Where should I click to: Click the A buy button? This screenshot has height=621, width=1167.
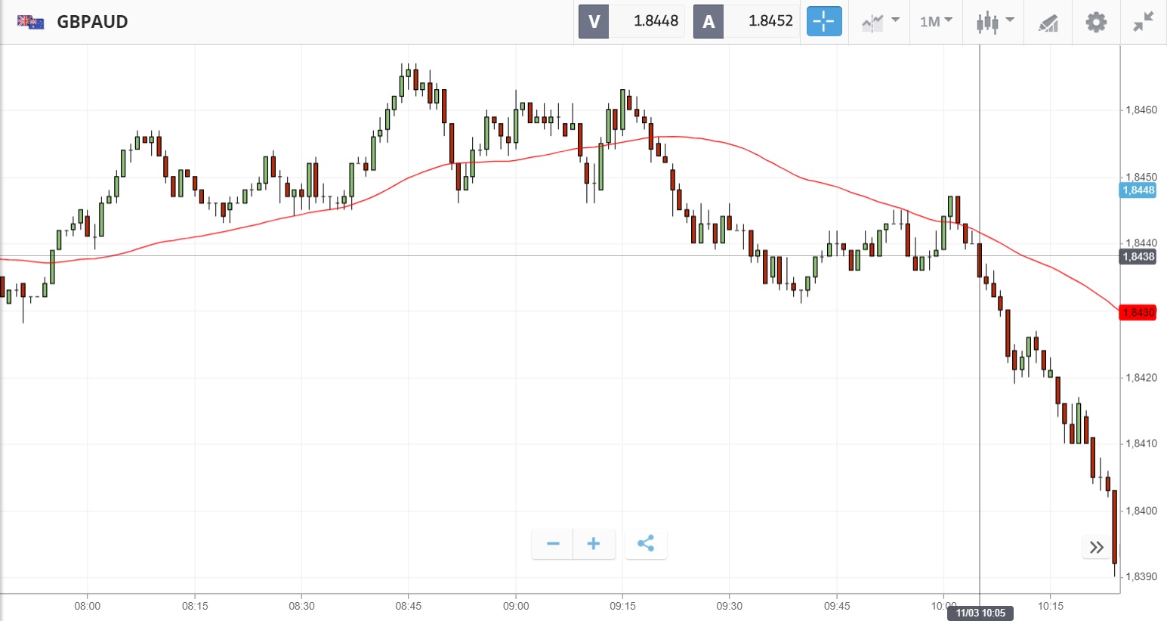(x=709, y=21)
